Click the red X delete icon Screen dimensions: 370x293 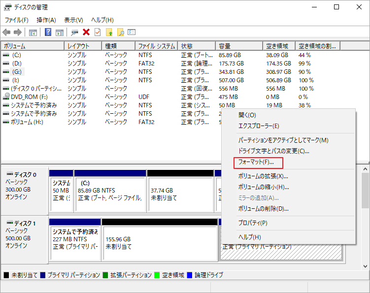click(86, 32)
